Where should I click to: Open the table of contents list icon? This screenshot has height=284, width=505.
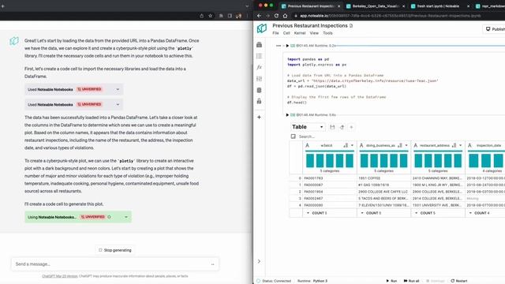[x=260, y=56]
